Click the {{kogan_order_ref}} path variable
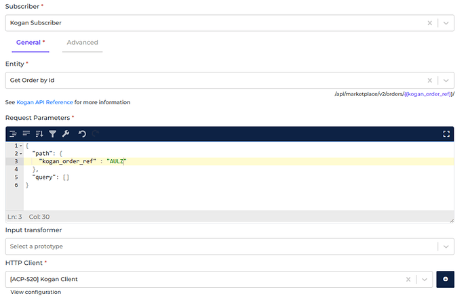468x300 pixels. point(429,94)
